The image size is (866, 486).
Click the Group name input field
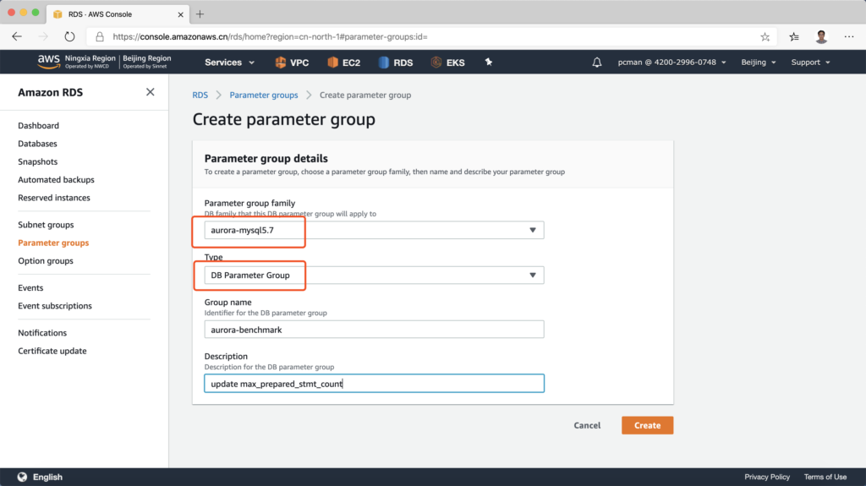point(374,330)
